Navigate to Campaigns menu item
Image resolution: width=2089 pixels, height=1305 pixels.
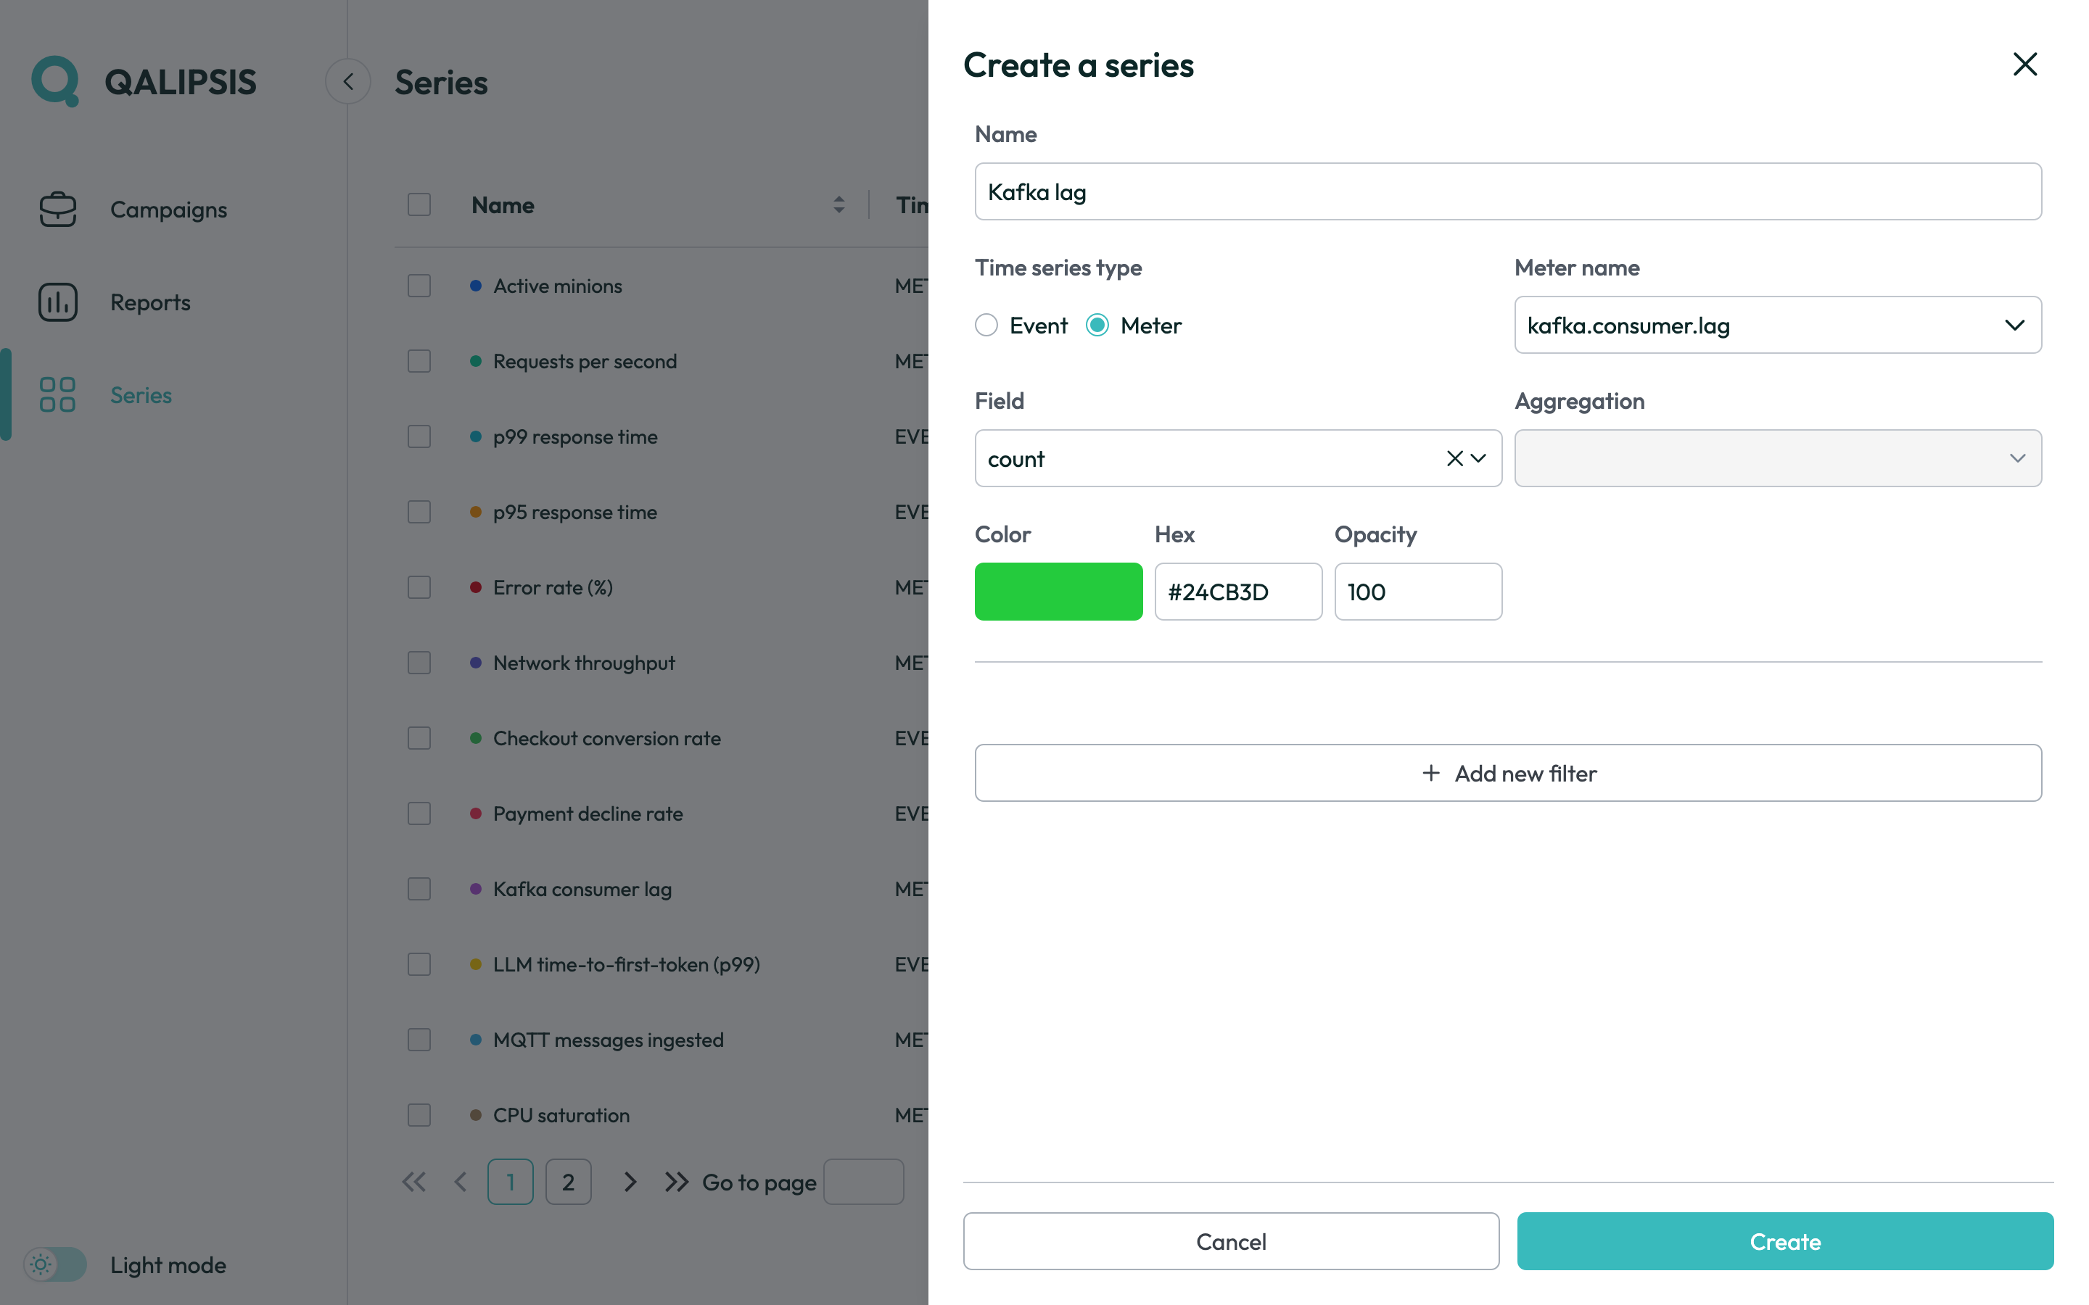pos(168,209)
